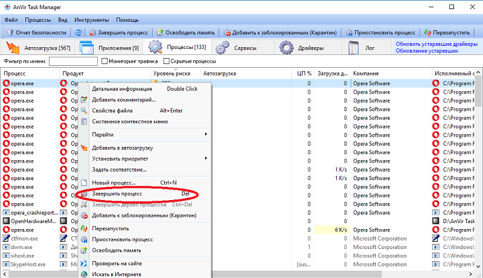Sort by the Автозагрузка column header
Image resolution: width=483 pixels, height=278 pixels.
(246, 73)
